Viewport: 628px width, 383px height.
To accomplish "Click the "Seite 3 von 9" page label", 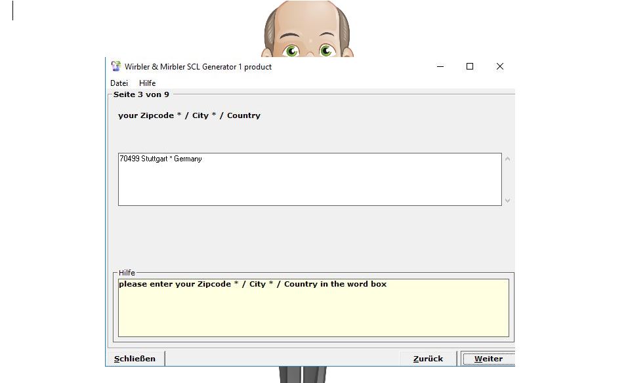I will point(141,94).
